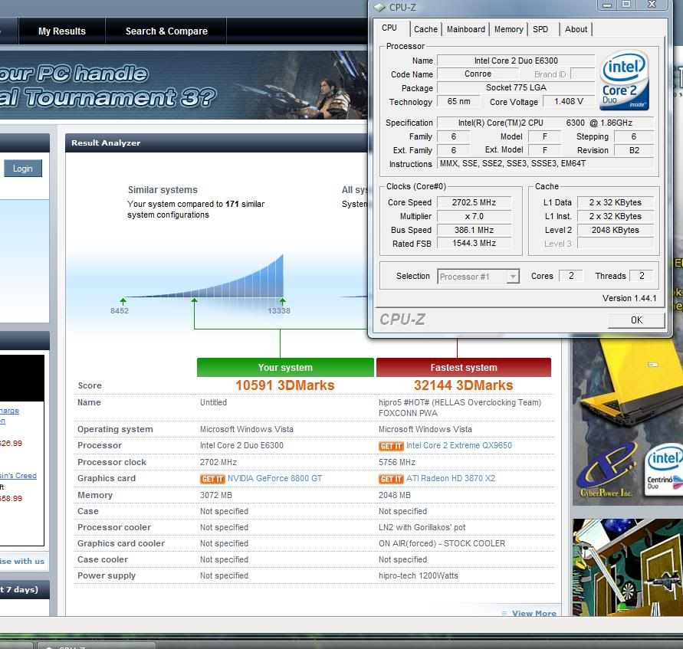Click the LN2 with Gorillakos' pot text
The width and height of the screenshot is (683, 649).
pyautogui.click(x=422, y=528)
